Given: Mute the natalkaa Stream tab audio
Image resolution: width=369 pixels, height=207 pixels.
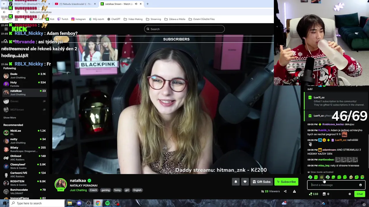Looking at the screenshot, I should click(x=136, y=4).
